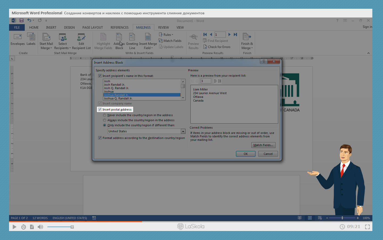Uncheck Insert postal address checkbox

pyautogui.click(x=100, y=110)
